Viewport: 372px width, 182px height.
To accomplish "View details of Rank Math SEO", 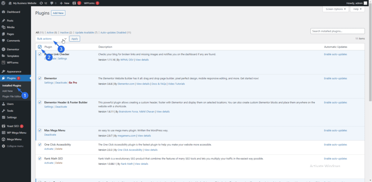I will click(x=142, y=164).
